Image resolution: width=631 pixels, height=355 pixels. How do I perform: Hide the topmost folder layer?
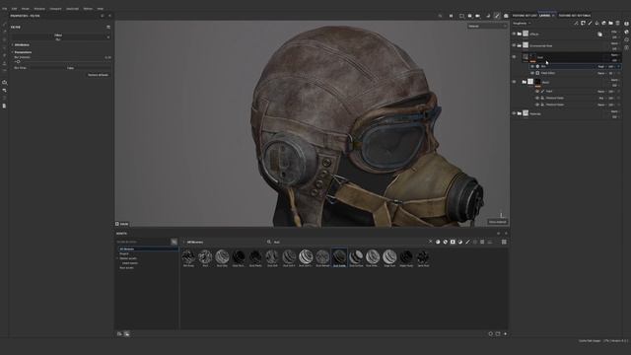tap(514, 34)
